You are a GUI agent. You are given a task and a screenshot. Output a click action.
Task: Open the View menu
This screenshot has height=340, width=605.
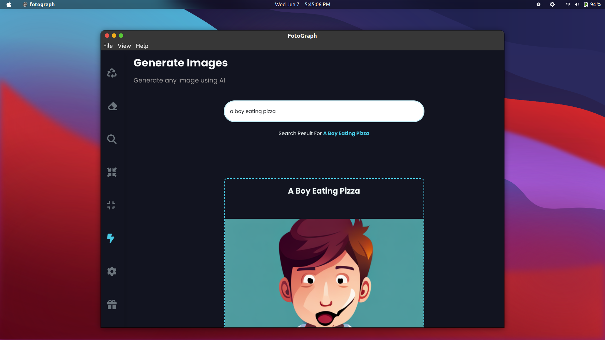click(124, 46)
